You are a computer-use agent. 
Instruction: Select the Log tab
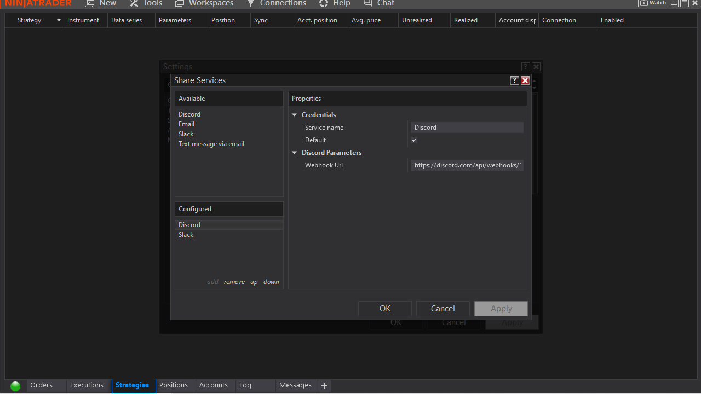pyautogui.click(x=245, y=385)
